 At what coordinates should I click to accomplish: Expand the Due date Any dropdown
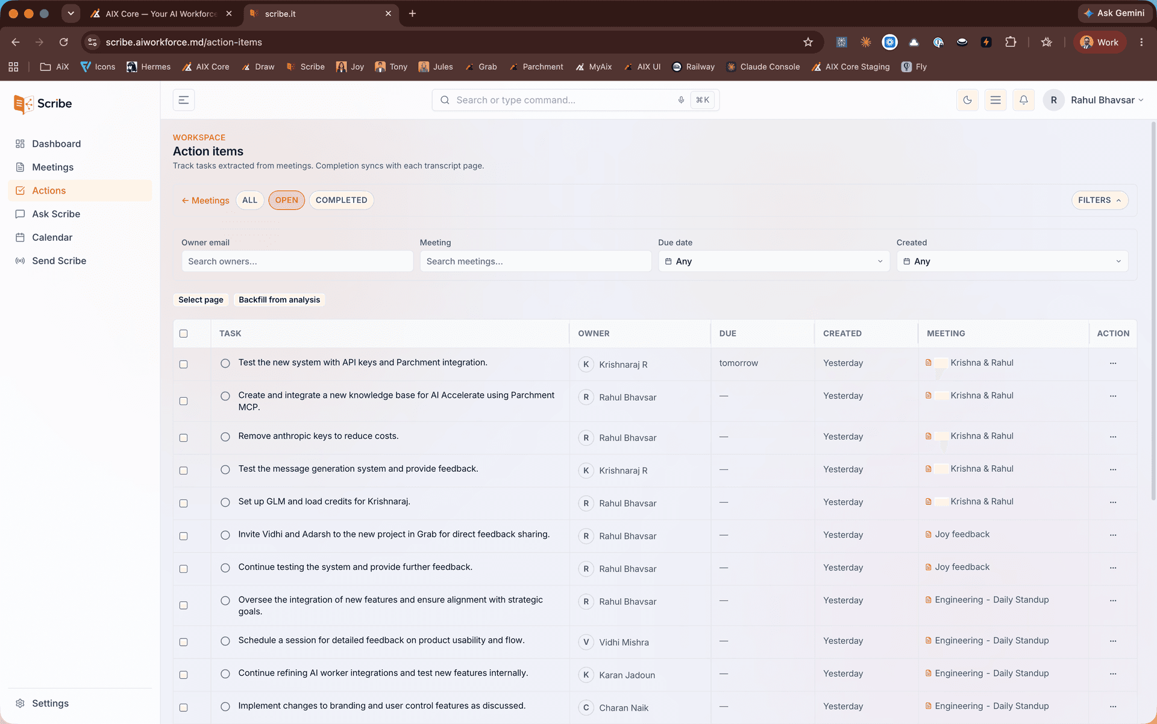point(773,261)
